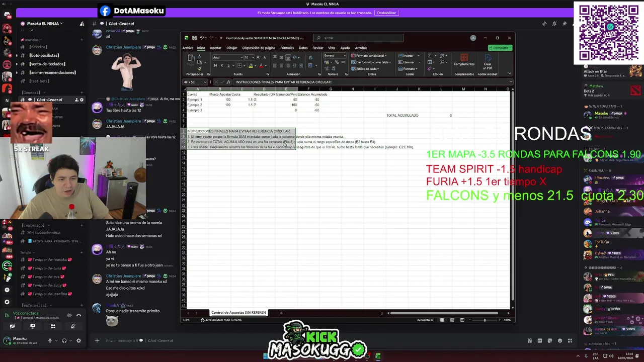
Task: Click the green Compartir button
Action: click(x=500, y=48)
